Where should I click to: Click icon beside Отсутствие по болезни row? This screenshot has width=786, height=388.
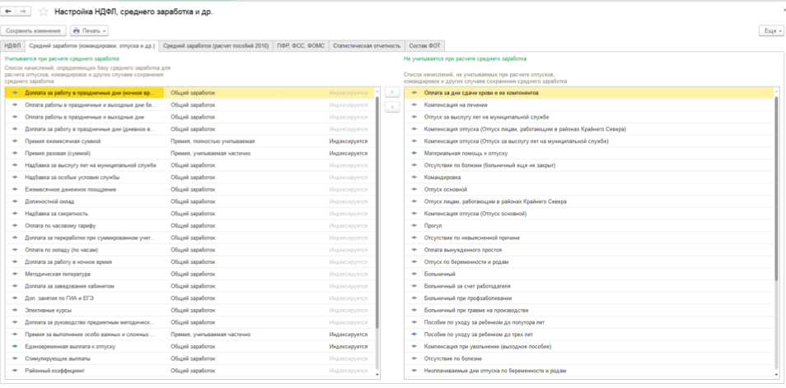[x=414, y=358]
